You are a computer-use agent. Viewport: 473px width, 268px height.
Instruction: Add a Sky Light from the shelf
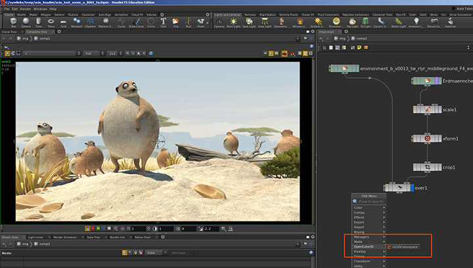pos(352,22)
